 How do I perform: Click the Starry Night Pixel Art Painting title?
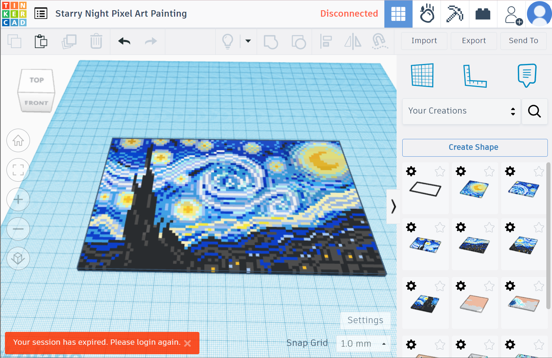[121, 14]
